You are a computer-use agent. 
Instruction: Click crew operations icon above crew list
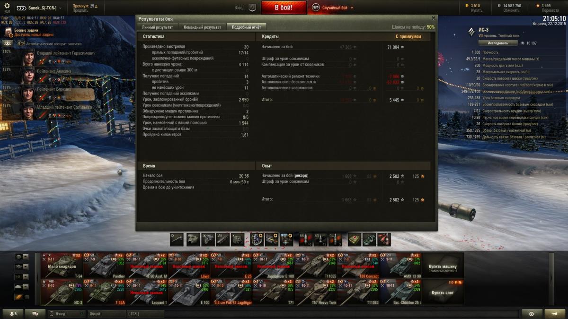(9, 43)
